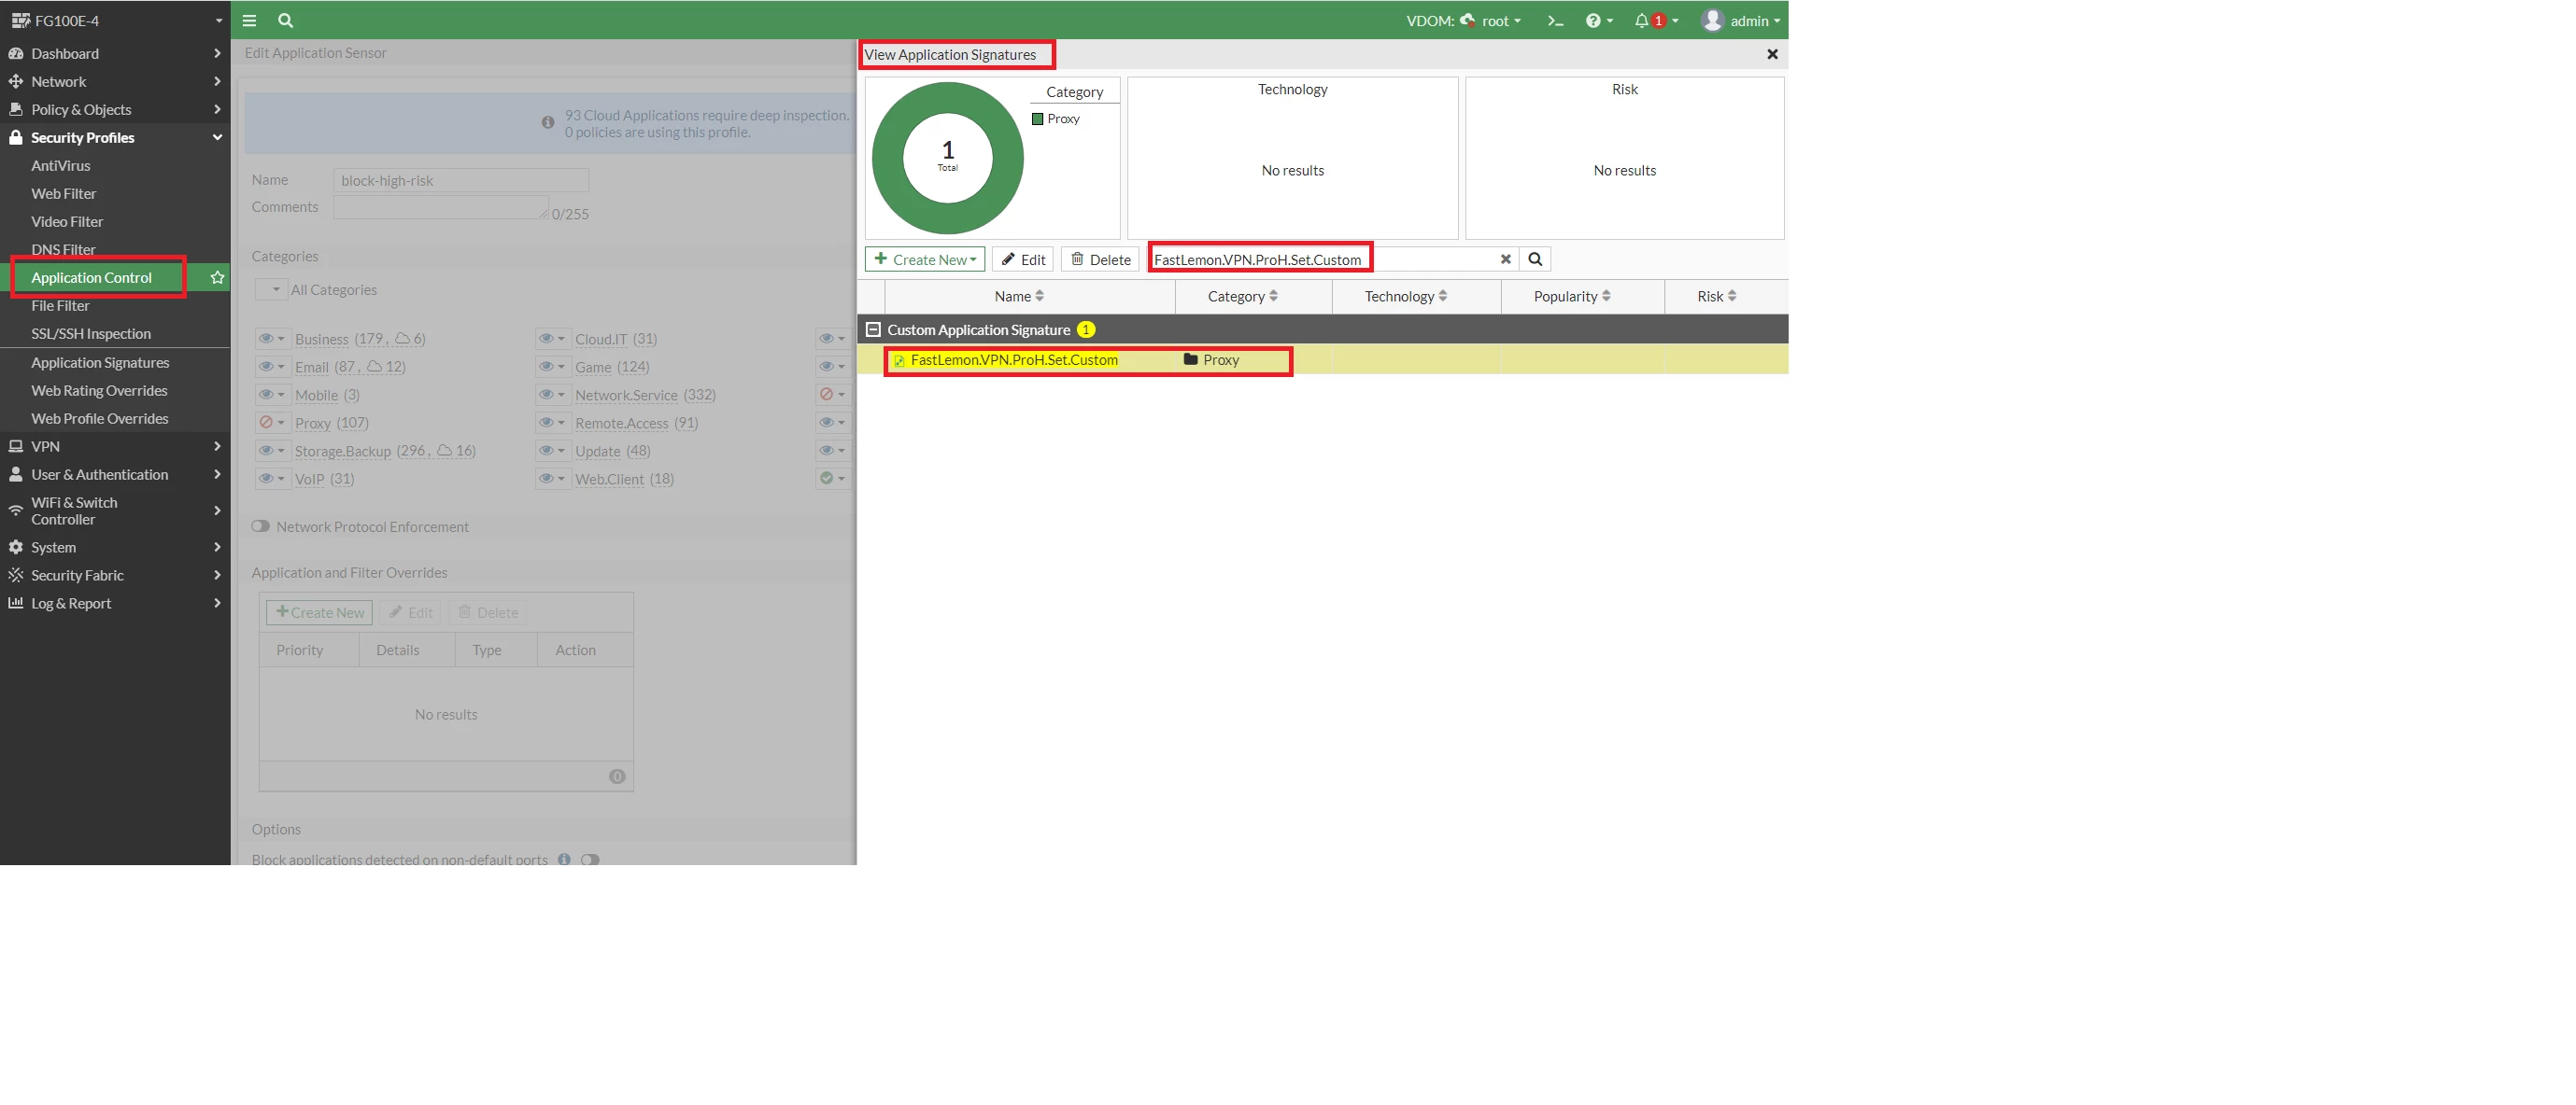Open the notifications bell icon
This screenshot has width=2576, height=1105.
coord(1642,20)
